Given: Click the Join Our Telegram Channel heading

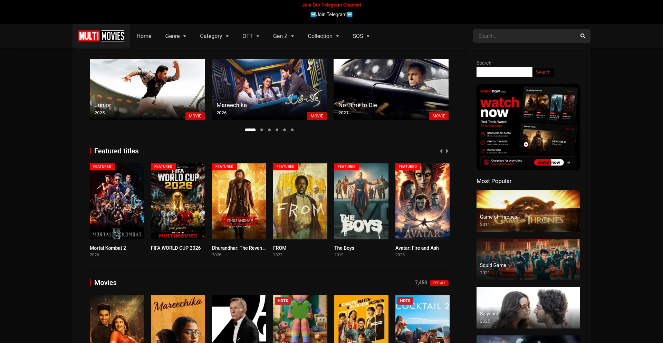Looking at the screenshot, I should (331, 5).
